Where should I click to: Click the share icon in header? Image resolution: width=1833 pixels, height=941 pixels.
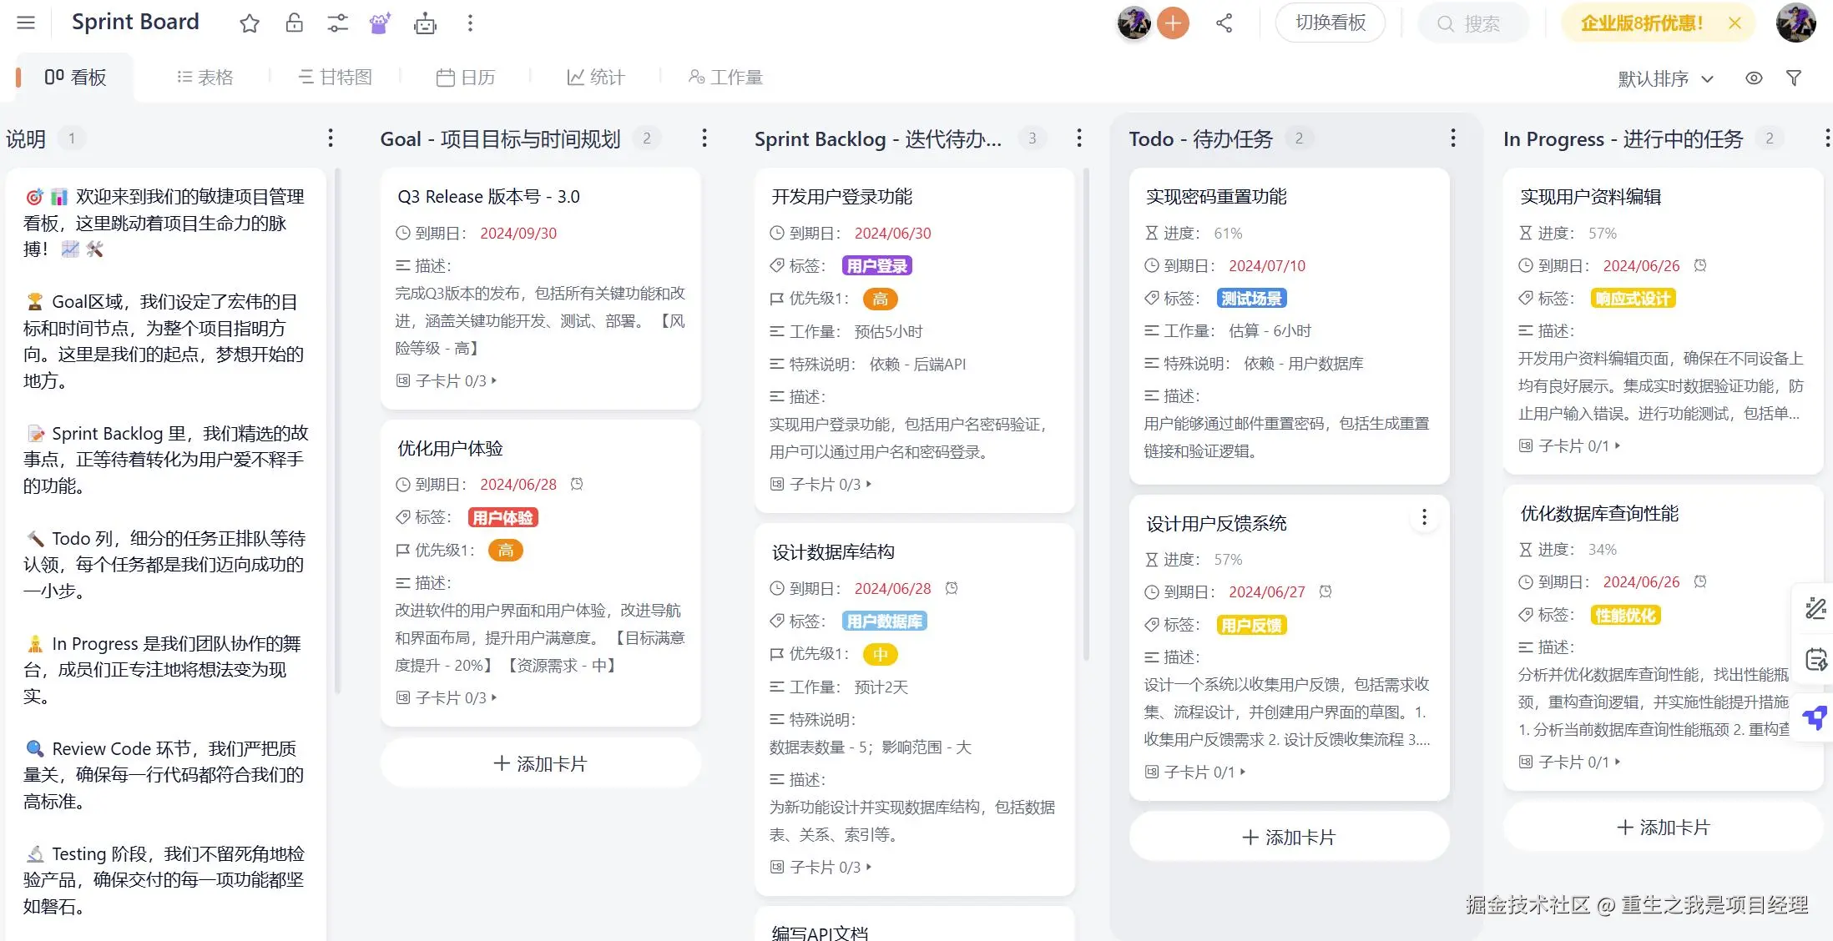(x=1225, y=23)
